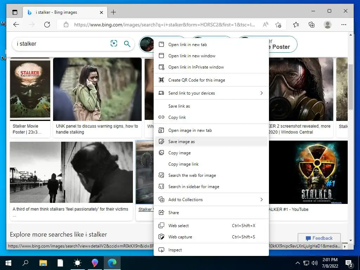Click the vertical scrollbar thumb

[x=351, y=87]
